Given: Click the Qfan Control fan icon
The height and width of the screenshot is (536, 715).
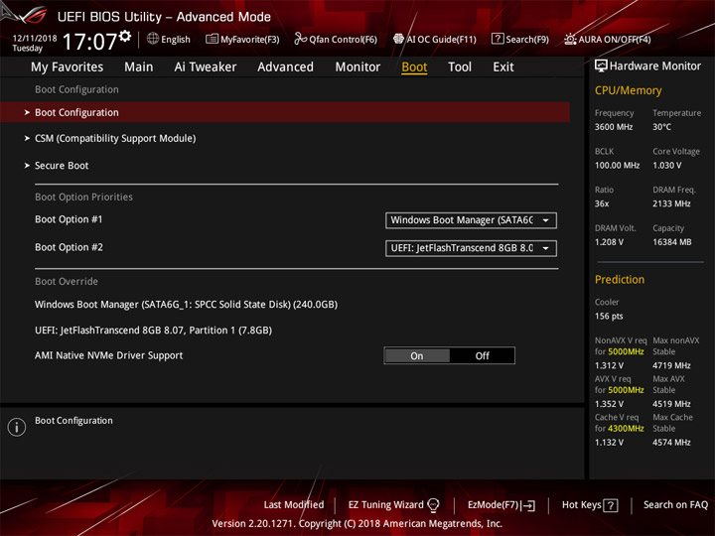Looking at the screenshot, I should pos(300,39).
